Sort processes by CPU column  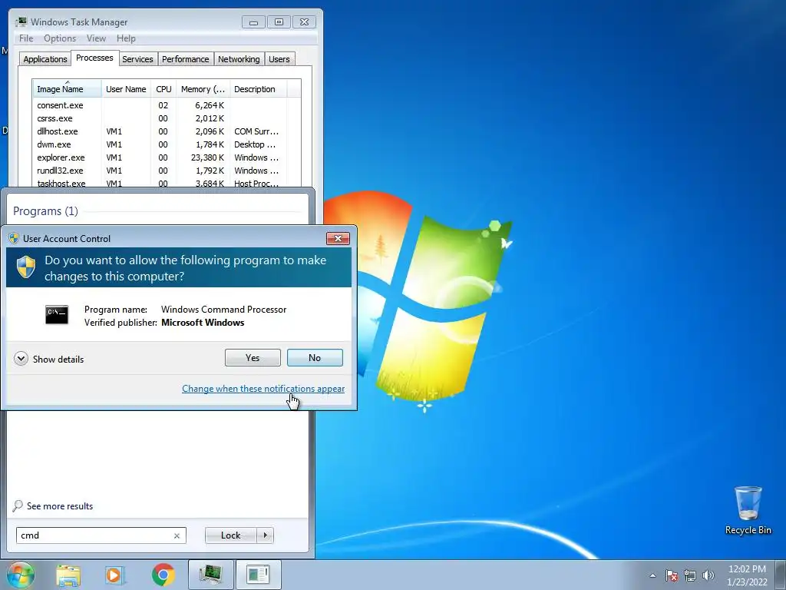pyautogui.click(x=163, y=89)
